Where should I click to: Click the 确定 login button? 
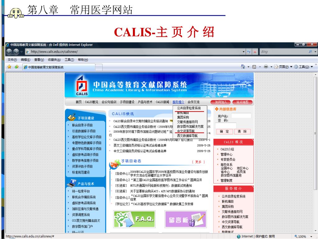coord(224,132)
